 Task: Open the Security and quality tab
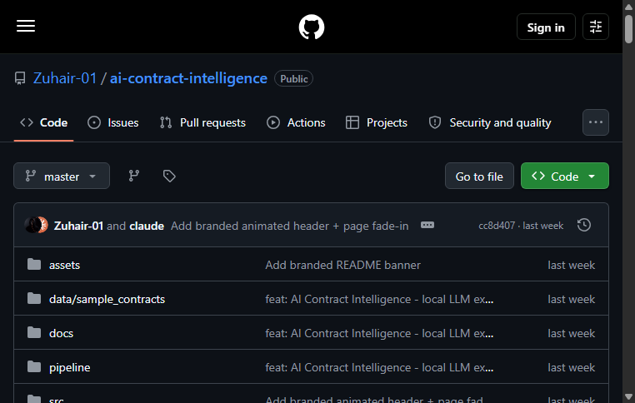[490, 122]
